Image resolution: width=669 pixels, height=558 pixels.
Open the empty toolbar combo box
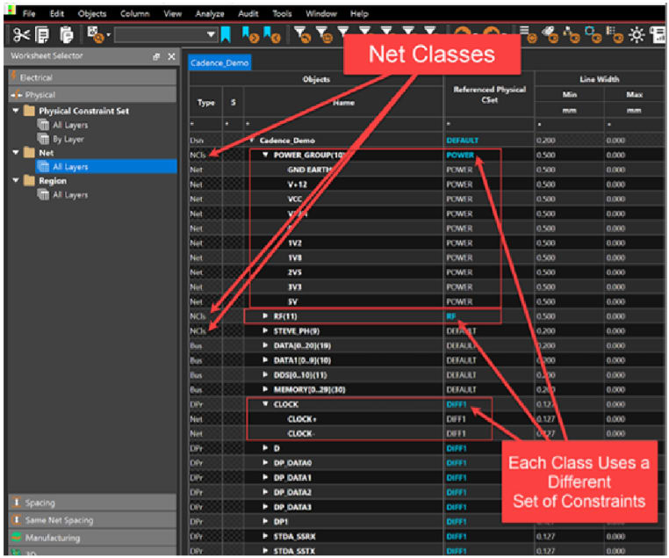[x=166, y=34]
